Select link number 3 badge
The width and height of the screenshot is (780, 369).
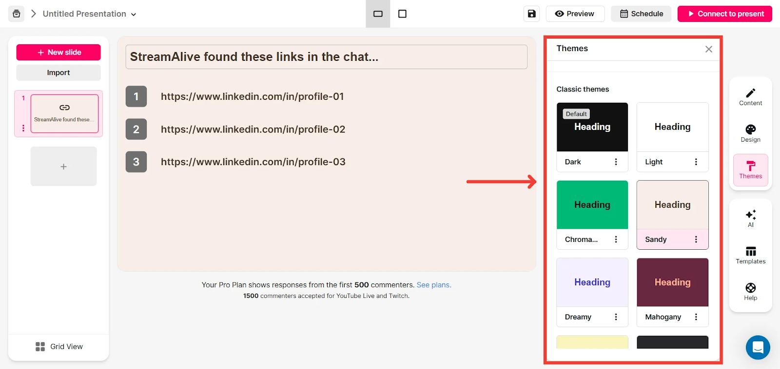pos(136,162)
